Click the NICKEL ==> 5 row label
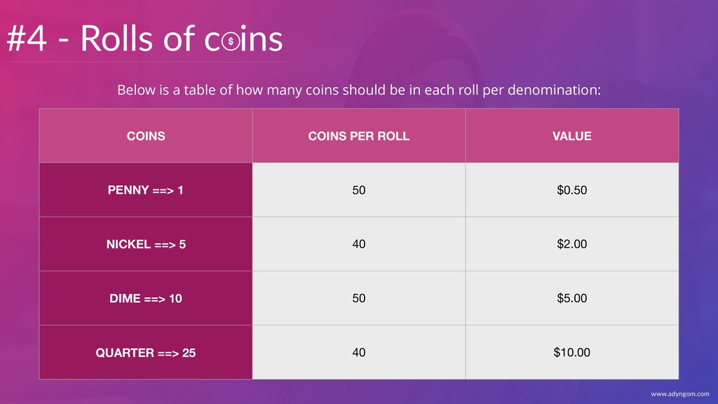The image size is (718, 404). point(146,243)
